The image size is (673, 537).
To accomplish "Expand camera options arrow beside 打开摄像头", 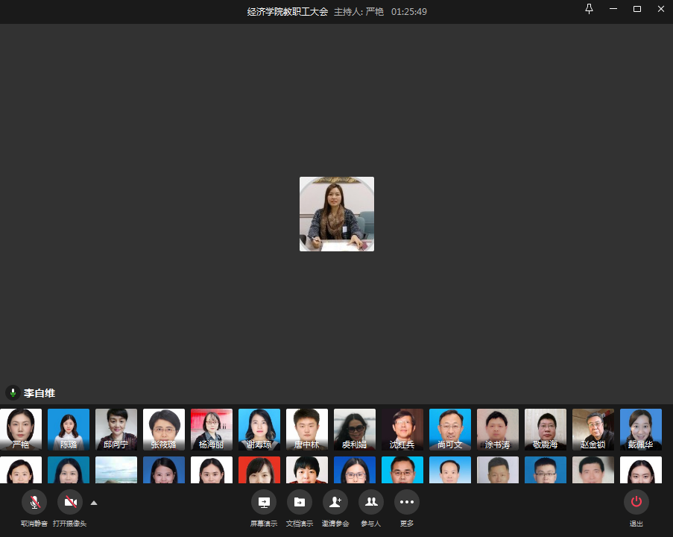I will (94, 503).
